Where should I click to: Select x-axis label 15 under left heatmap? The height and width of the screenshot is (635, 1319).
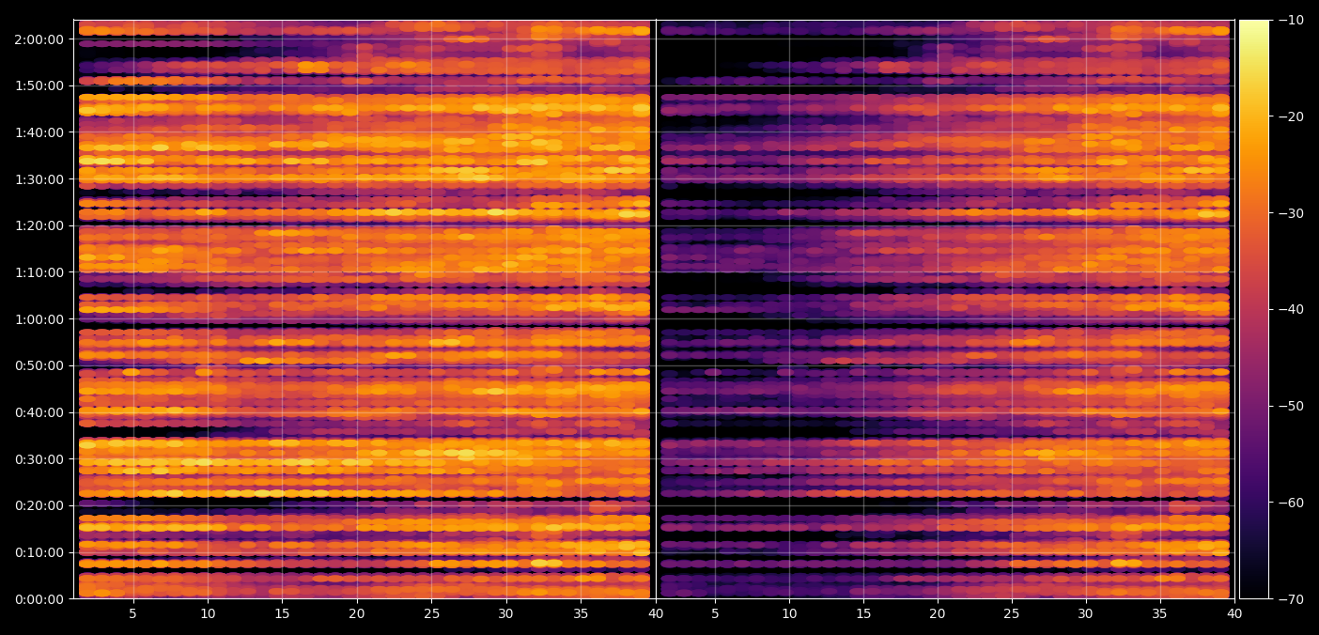282,613
